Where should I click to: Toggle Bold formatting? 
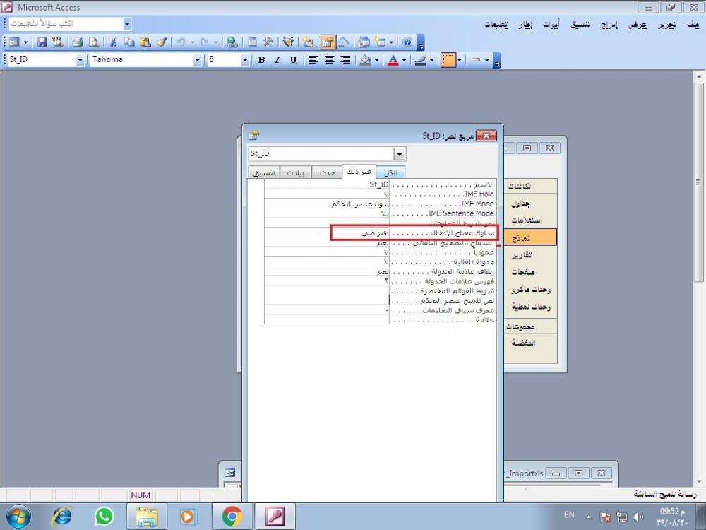(x=261, y=60)
